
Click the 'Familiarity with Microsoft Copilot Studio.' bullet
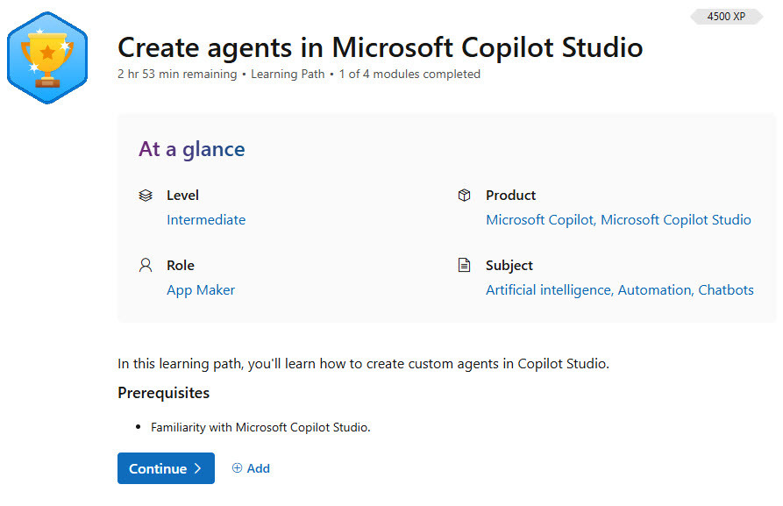[260, 428]
